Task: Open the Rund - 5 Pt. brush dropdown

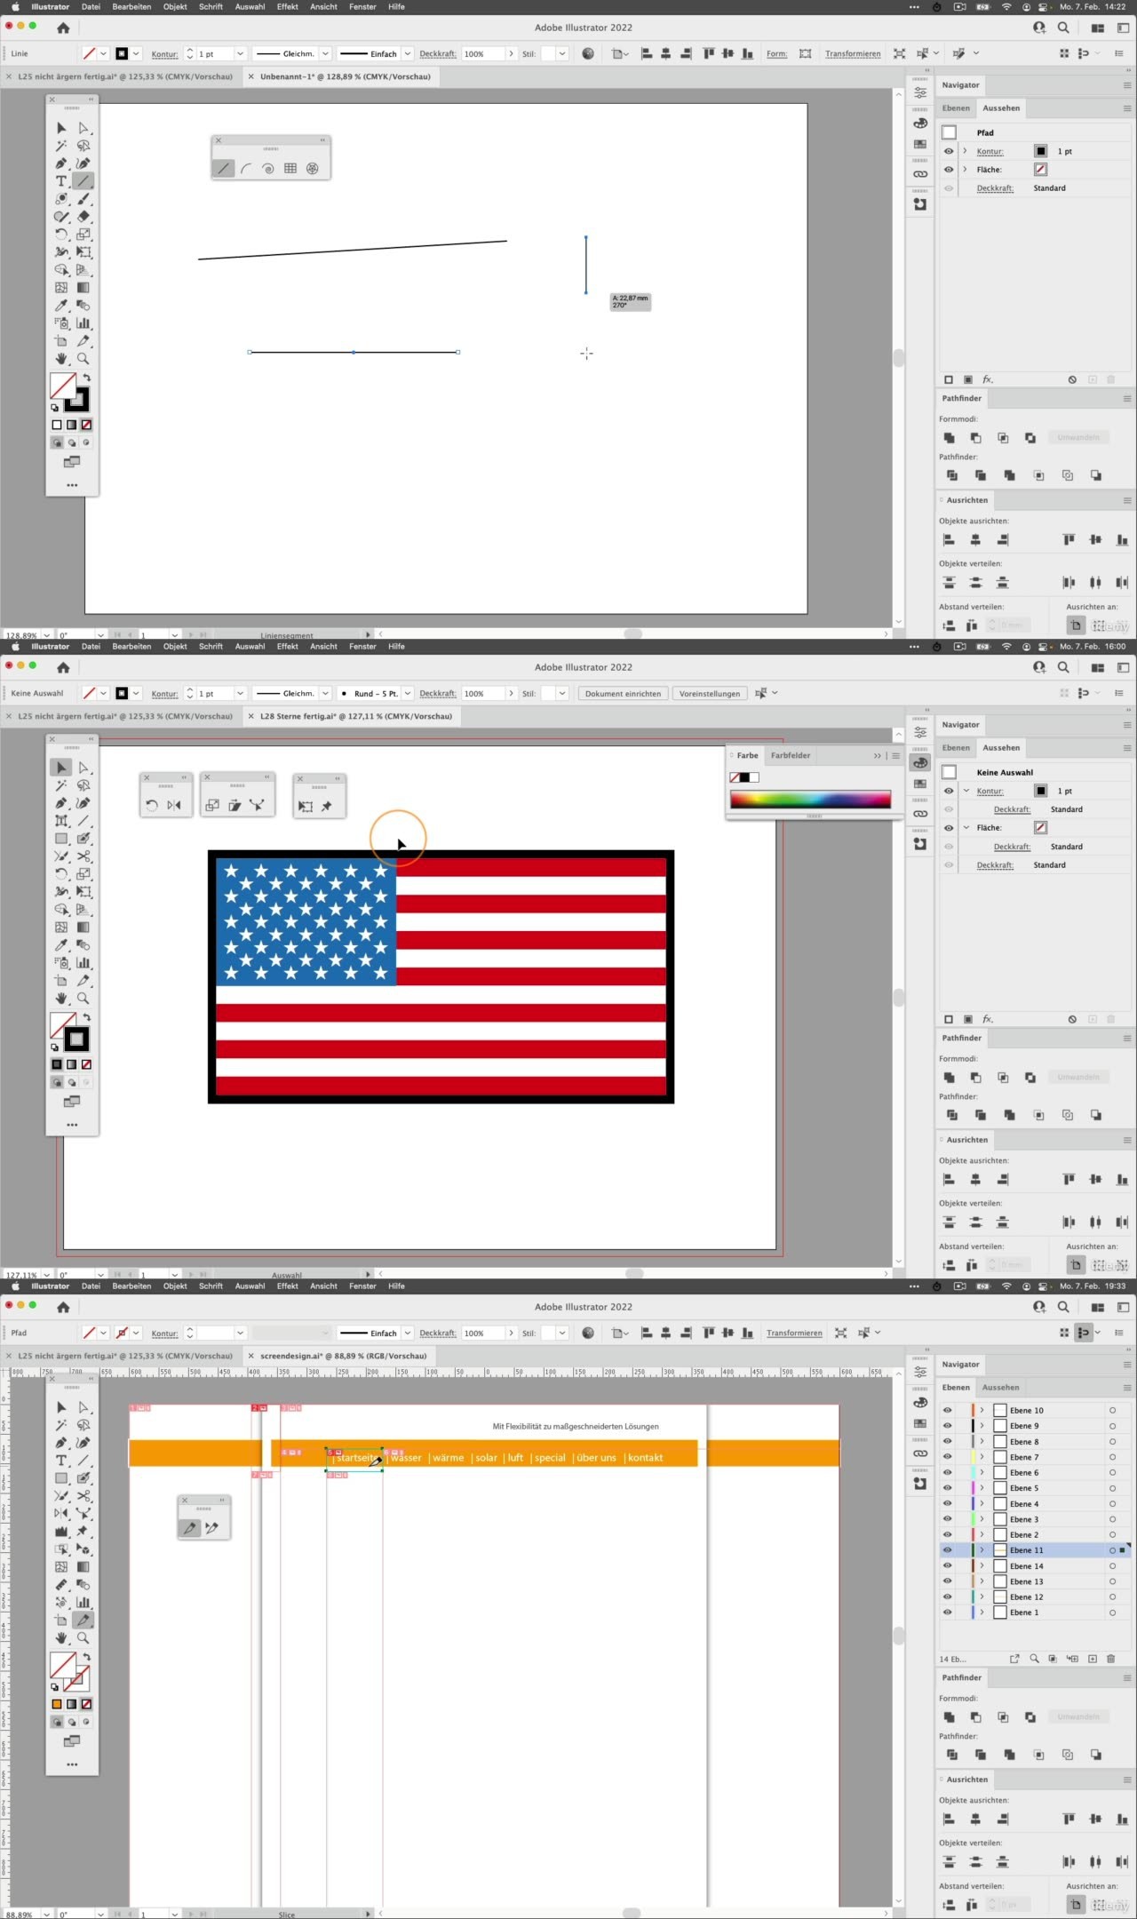Action: (x=408, y=694)
